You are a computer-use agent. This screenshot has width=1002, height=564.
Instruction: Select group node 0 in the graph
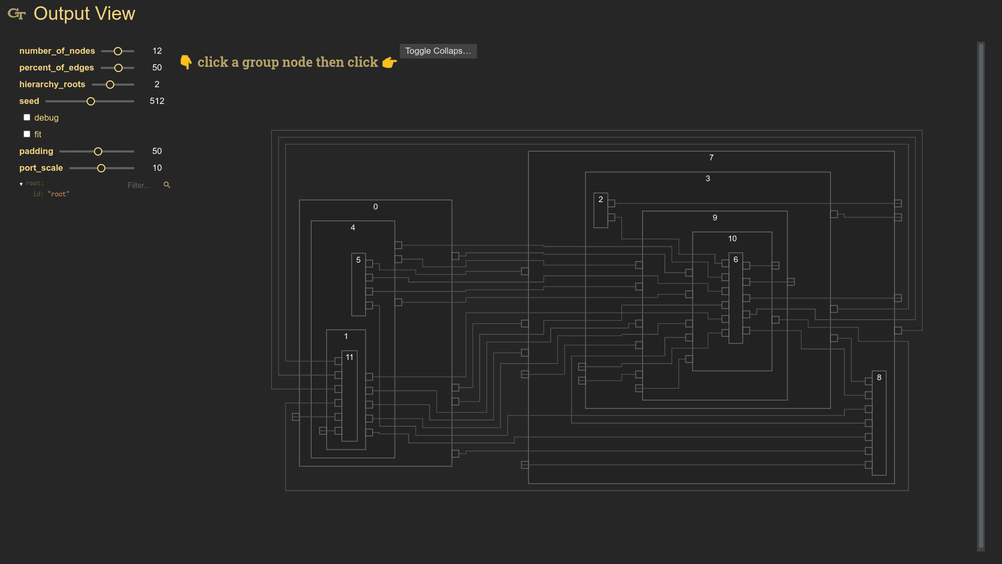(376, 207)
